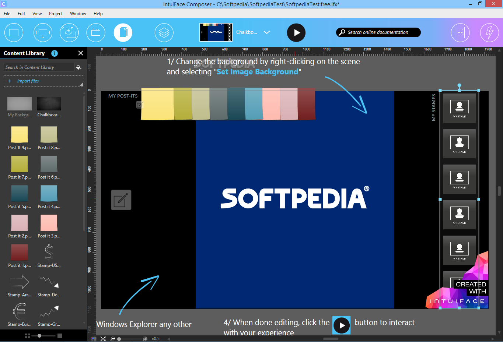This screenshot has width=503, height=342.
Task: Select the Post it 8.p... library item
Action: point(49,138)
